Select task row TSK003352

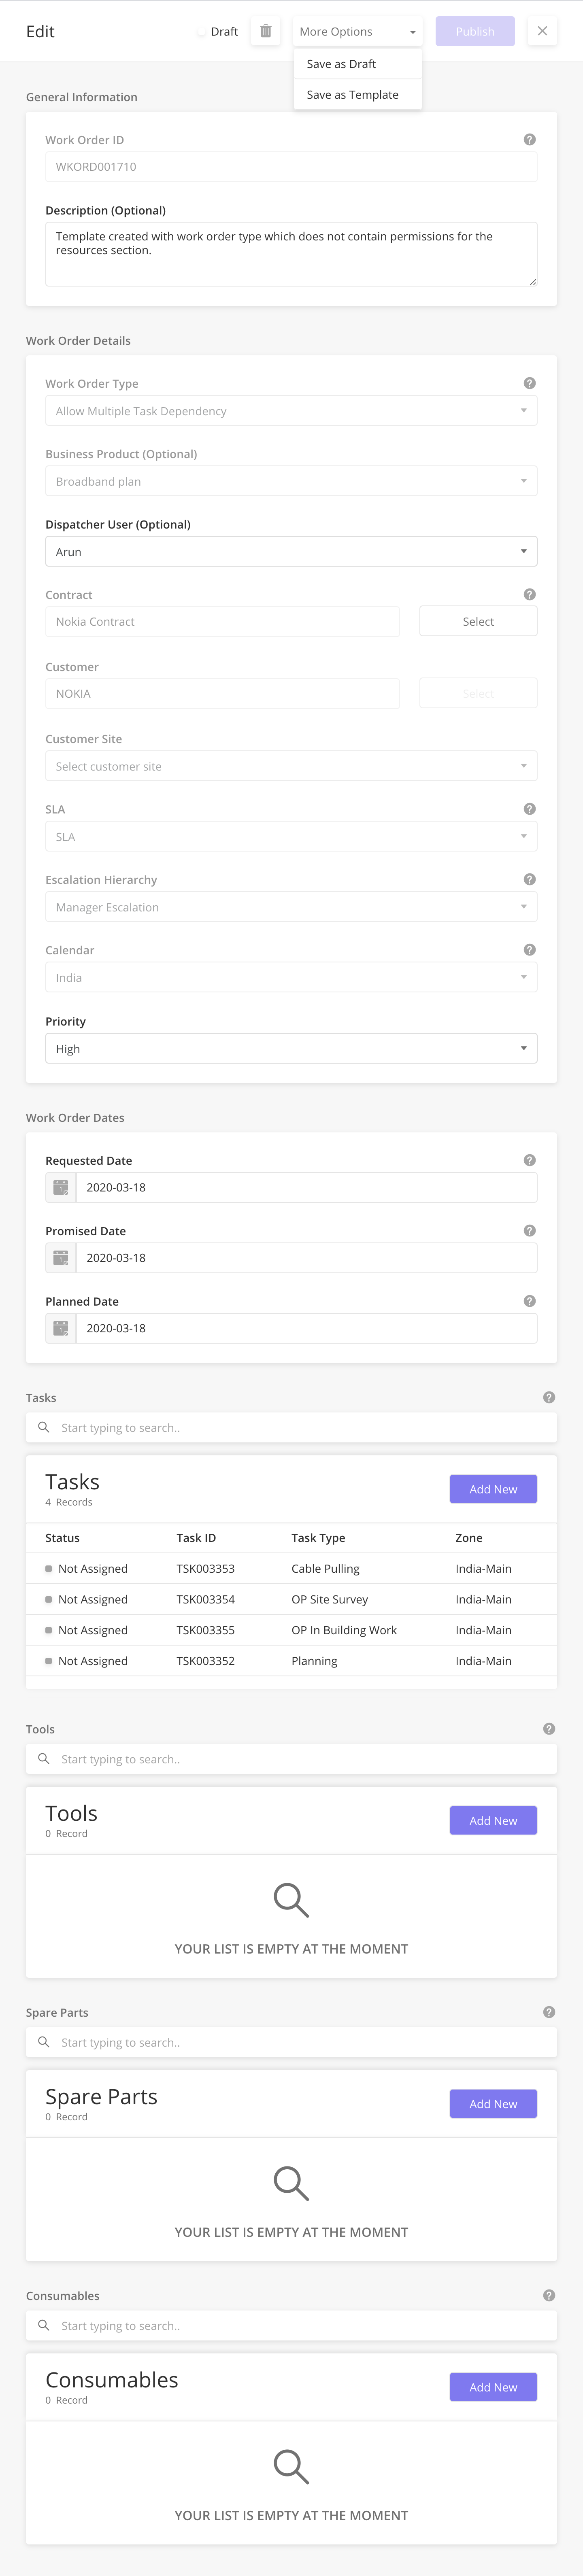tap(291, 1661)
